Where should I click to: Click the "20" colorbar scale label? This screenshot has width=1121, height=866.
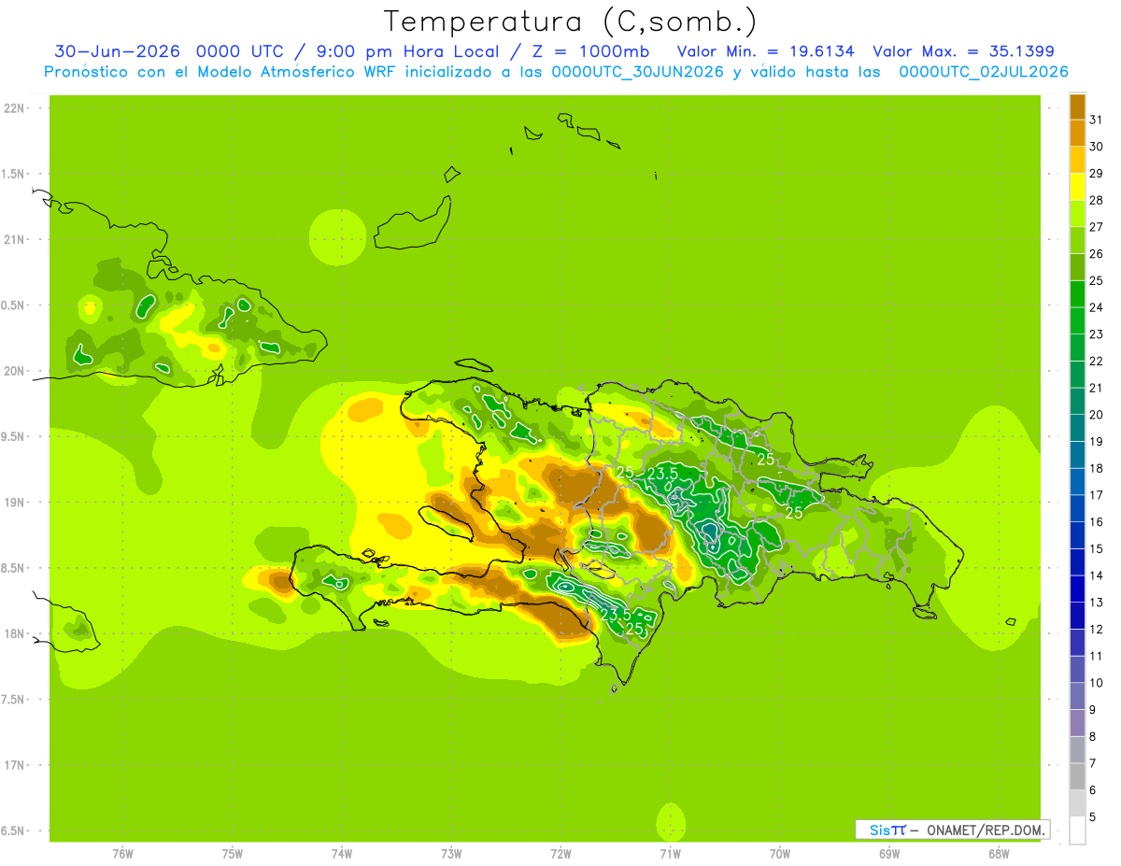[x=1097, y=415]
